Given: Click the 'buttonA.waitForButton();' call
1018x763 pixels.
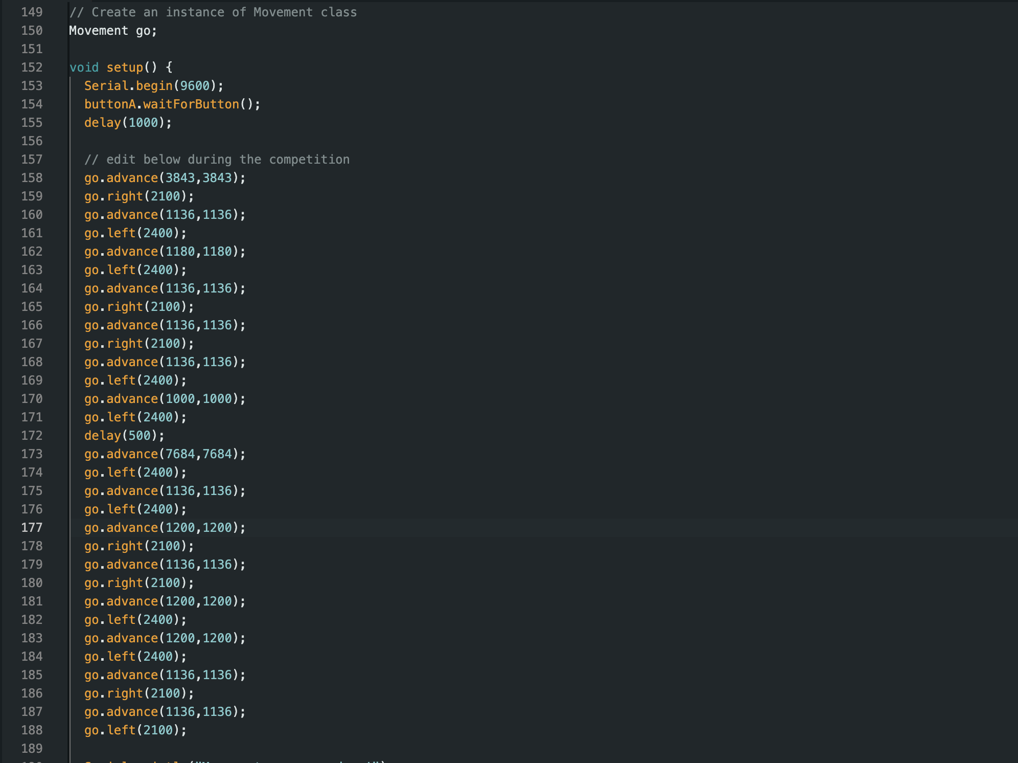Looking at the screenshot, I should (171, 104).
